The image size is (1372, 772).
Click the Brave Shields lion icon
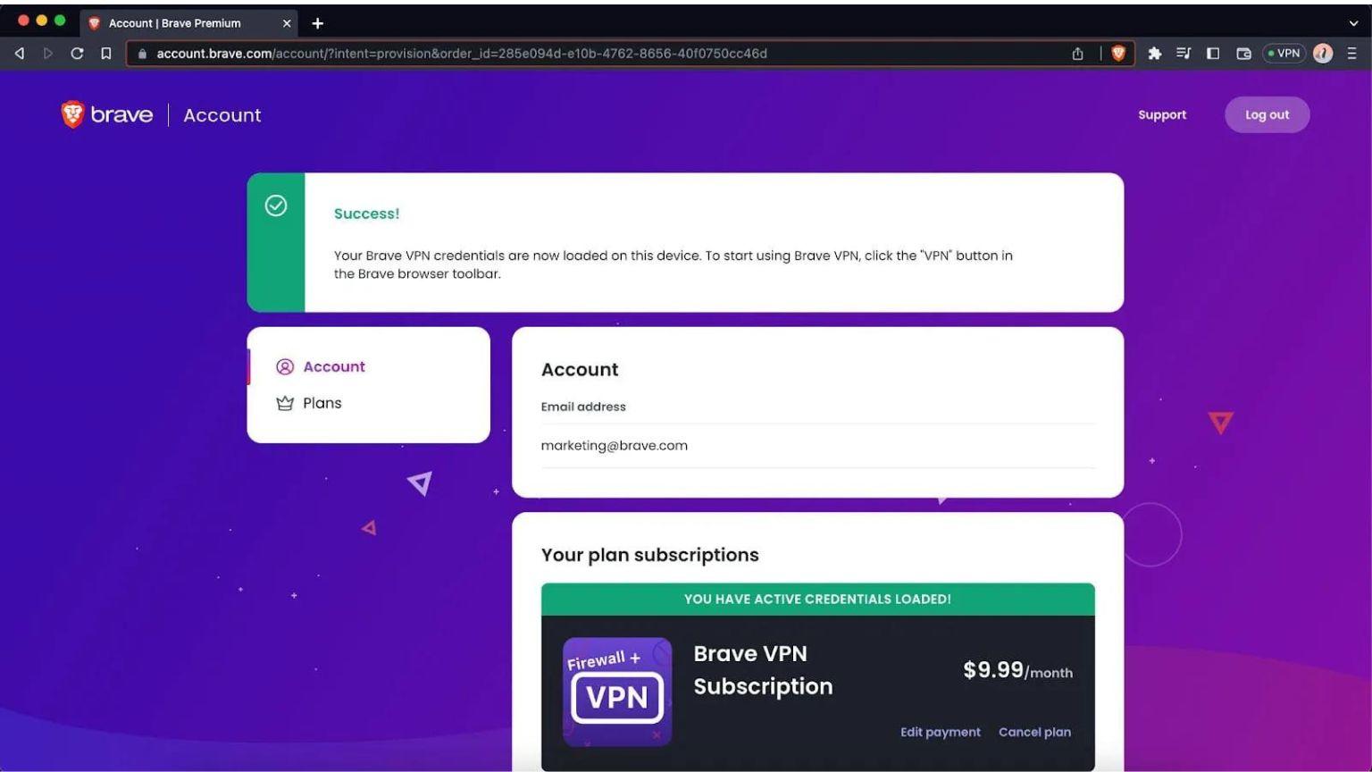(x=1117, y=54)
